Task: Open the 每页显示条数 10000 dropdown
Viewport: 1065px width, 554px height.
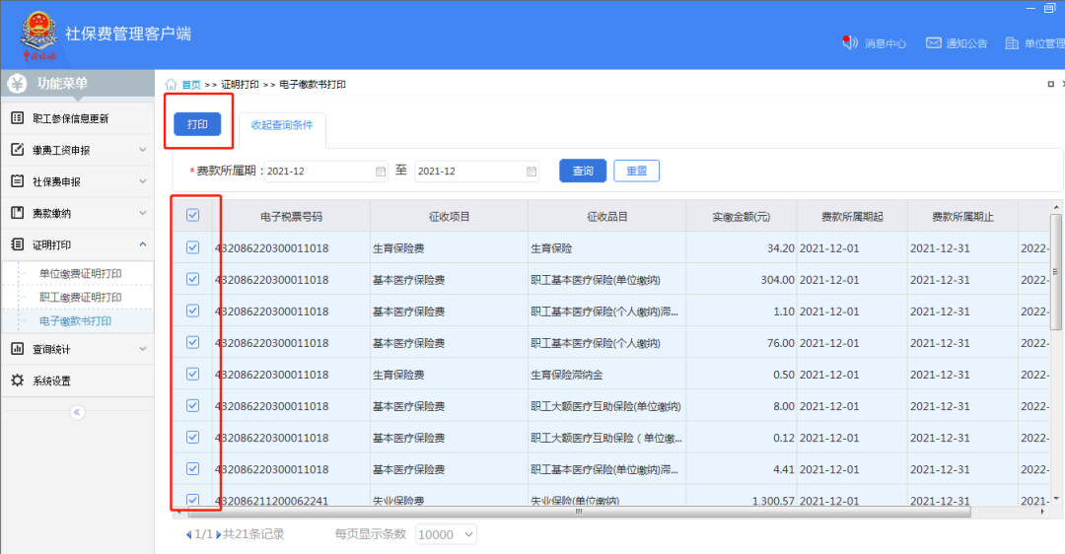Action: [447, 535]
